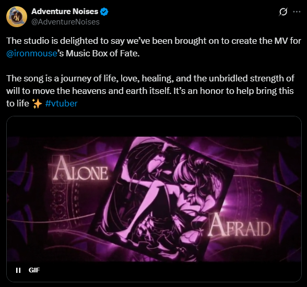
Task: Open the Grok explain-post icon
Action: [284, 12]
